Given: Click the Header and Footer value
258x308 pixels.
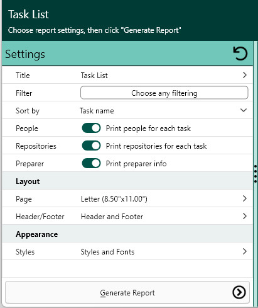Looking at the screenshot, I should (112, 217).
